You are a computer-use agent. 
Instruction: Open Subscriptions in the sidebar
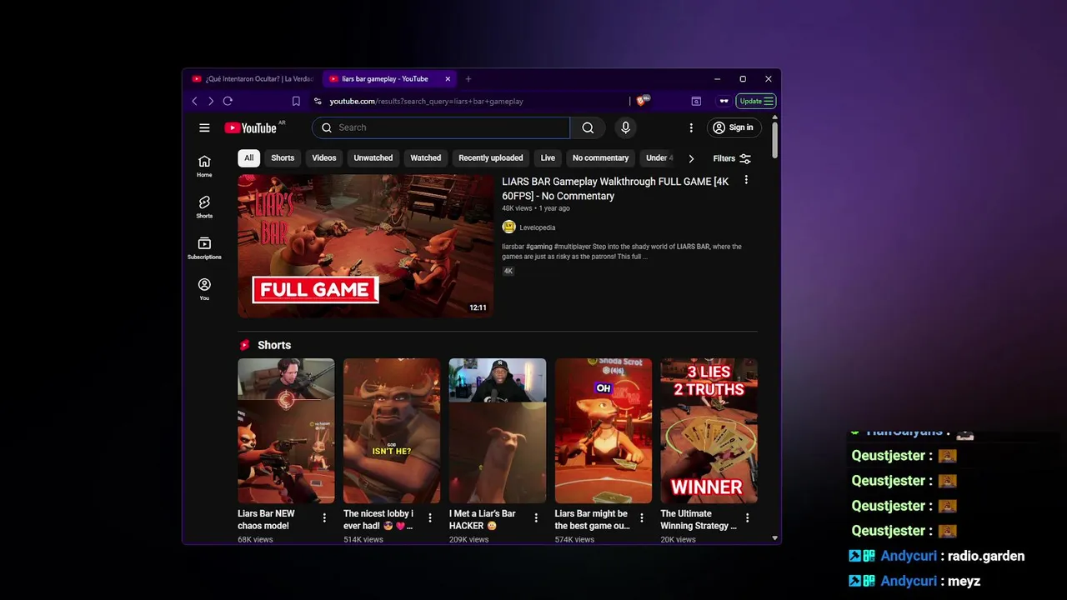[204, 248]
